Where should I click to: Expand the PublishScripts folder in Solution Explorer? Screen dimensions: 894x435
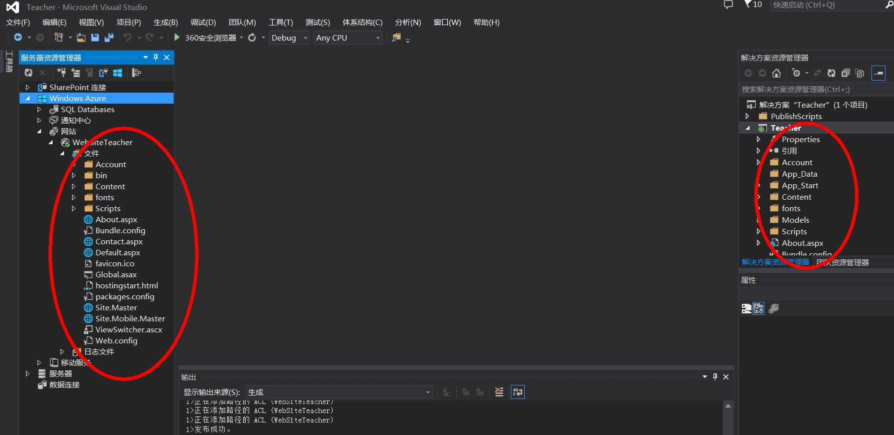tap(747, 116)
